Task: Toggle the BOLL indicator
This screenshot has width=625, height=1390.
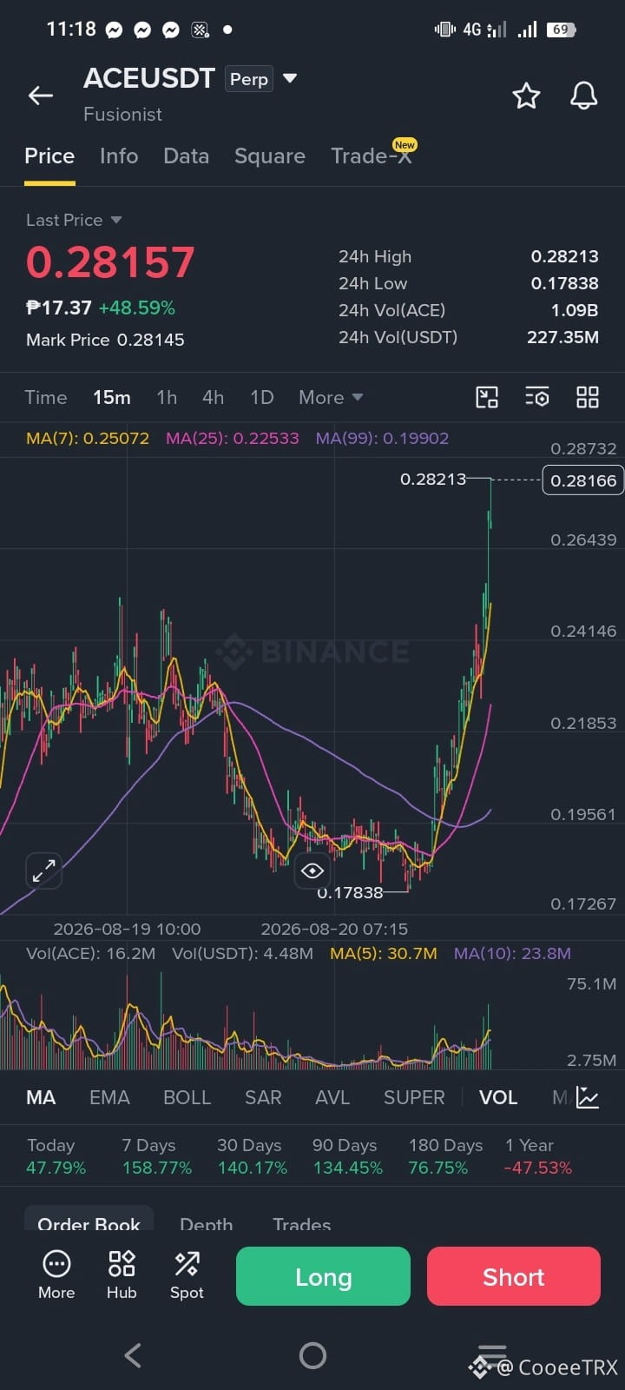Action: tap(187, 1097)
